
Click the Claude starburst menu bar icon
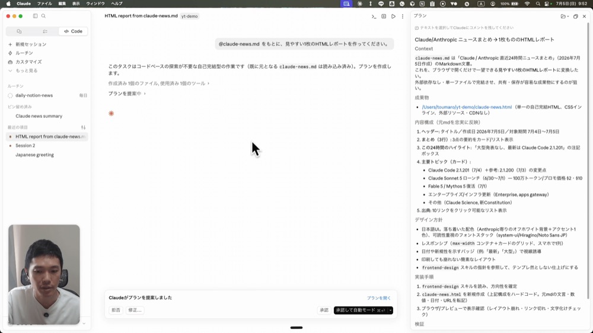[x=360, y=4]
